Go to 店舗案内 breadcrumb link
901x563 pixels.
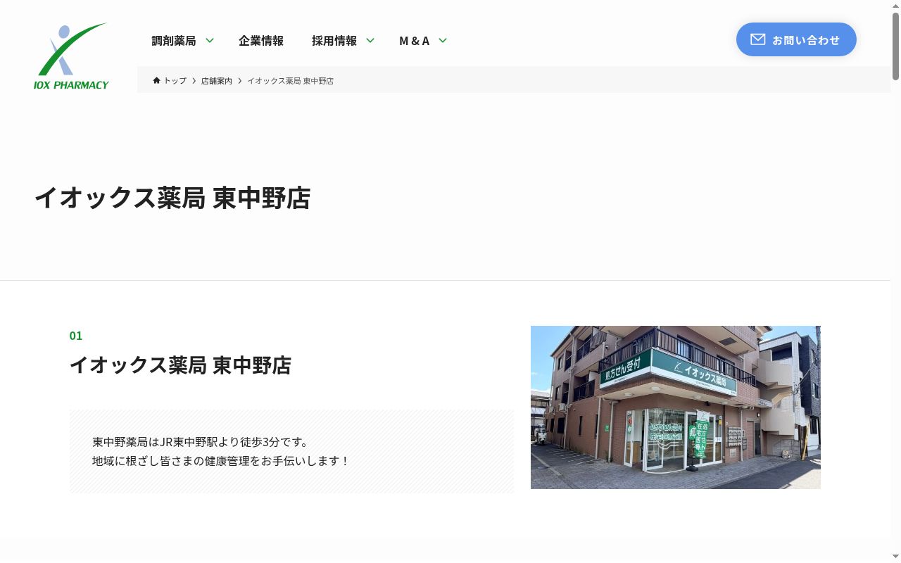pyautogui.click(x=217, y=81)
